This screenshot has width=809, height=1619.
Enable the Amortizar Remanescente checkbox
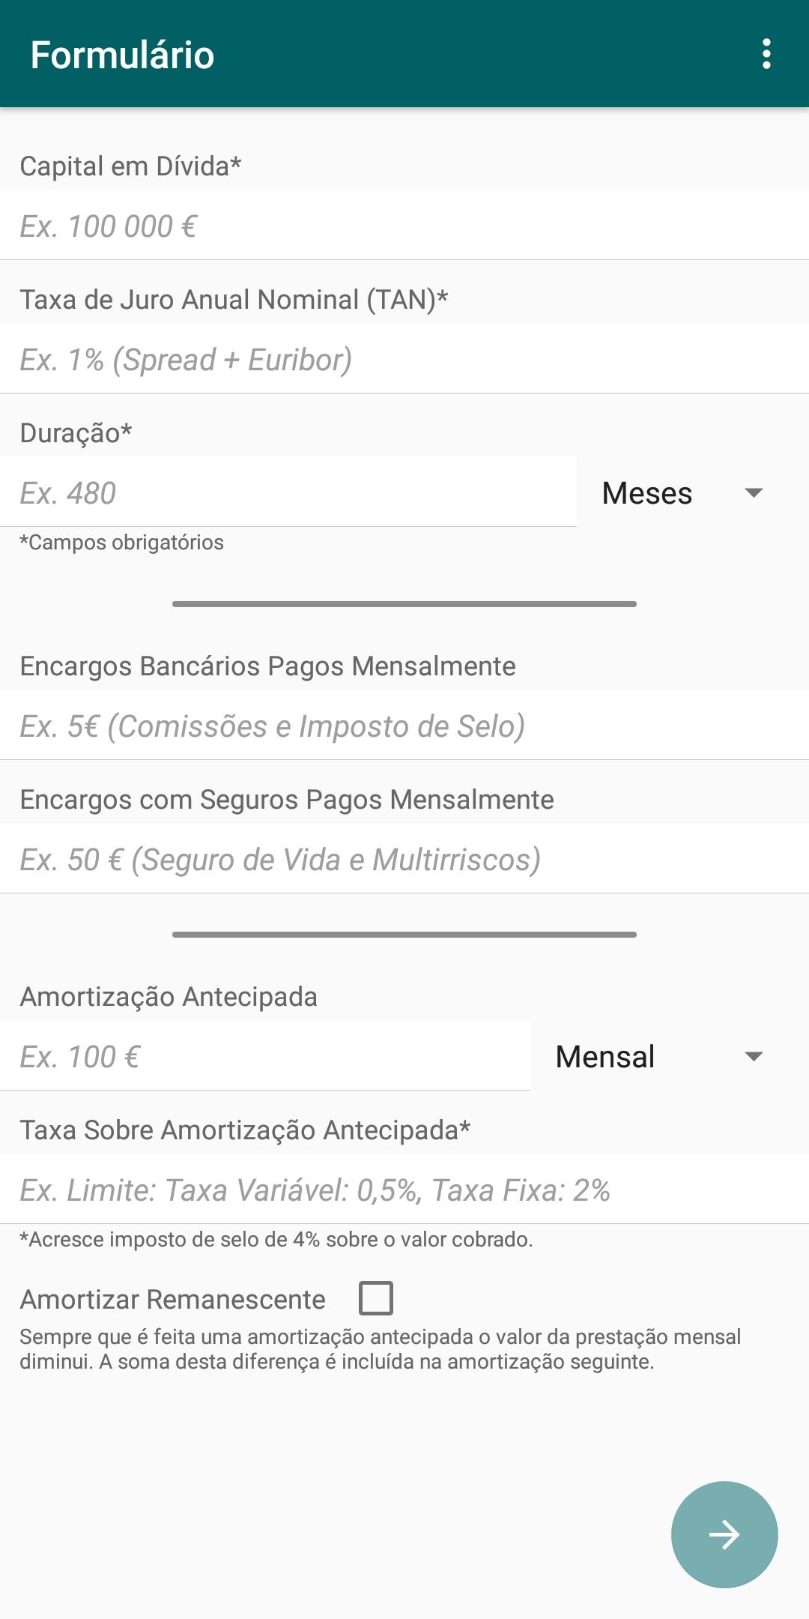pos(376,1298)
